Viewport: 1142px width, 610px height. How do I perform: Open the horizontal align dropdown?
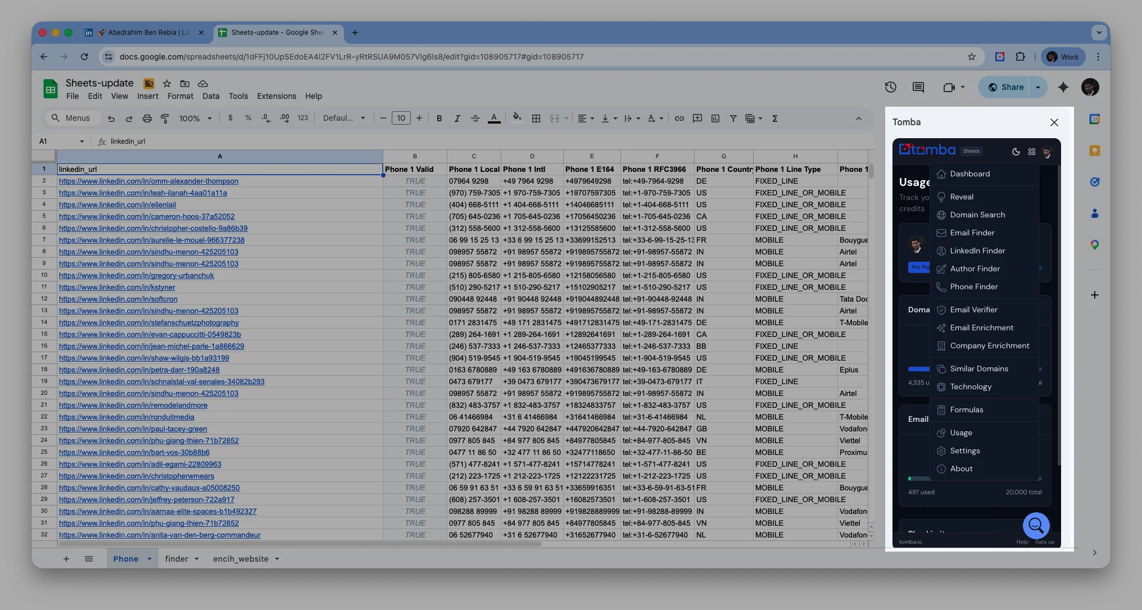[586, 119]
